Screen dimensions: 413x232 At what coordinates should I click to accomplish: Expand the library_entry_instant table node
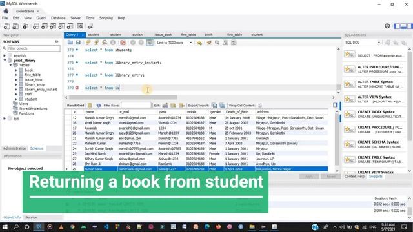pos(15,90)
